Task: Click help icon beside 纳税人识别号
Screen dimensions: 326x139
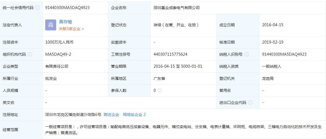Action: [246, 54]
